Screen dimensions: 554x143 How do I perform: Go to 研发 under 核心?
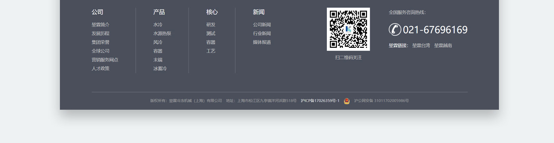(211, 25)
